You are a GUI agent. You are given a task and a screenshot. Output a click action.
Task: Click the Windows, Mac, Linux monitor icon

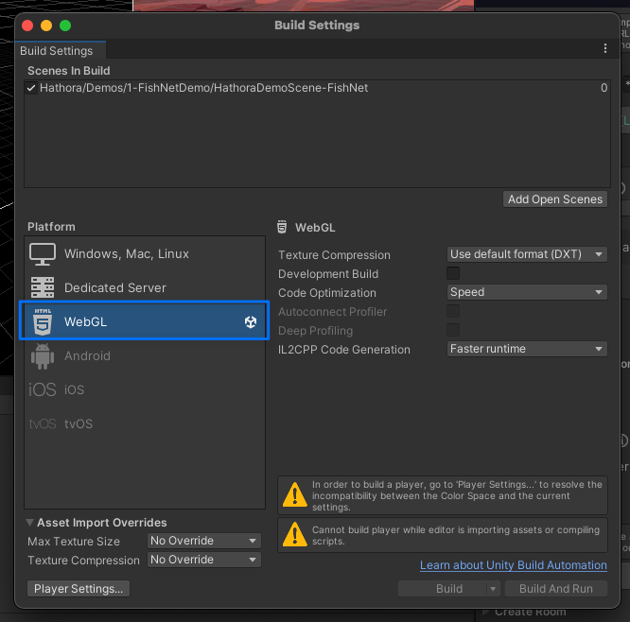(43, 254)
